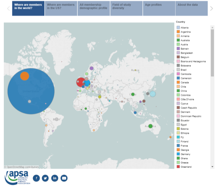
Task: Select the 'Age profiles' tab
Action: pos(159,8)
